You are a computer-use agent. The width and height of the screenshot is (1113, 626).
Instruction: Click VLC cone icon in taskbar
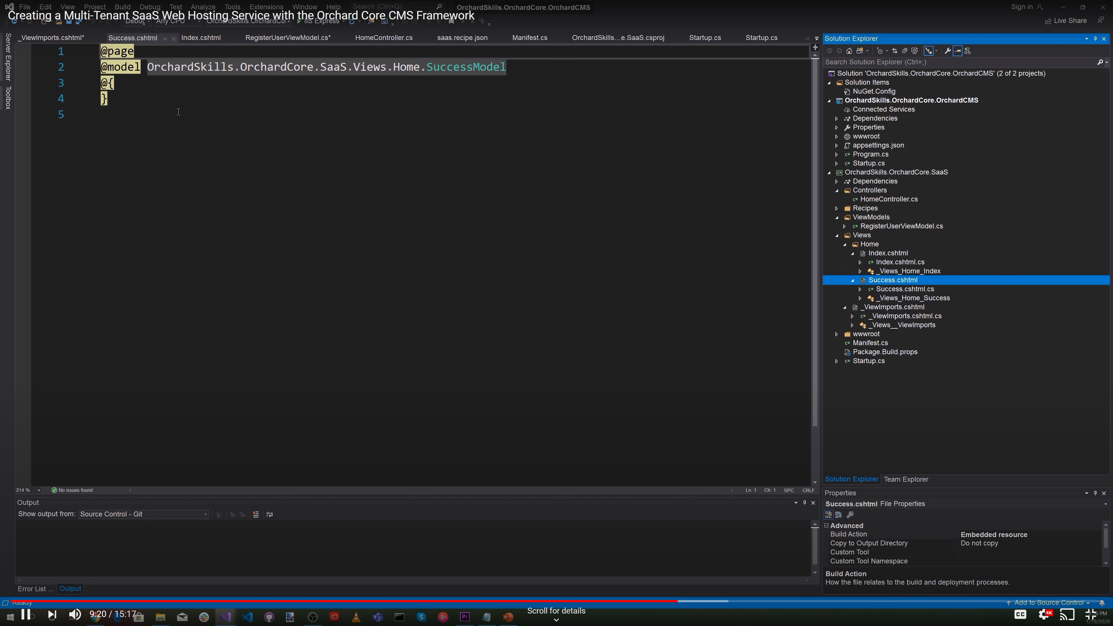click(x=356, y=617)
